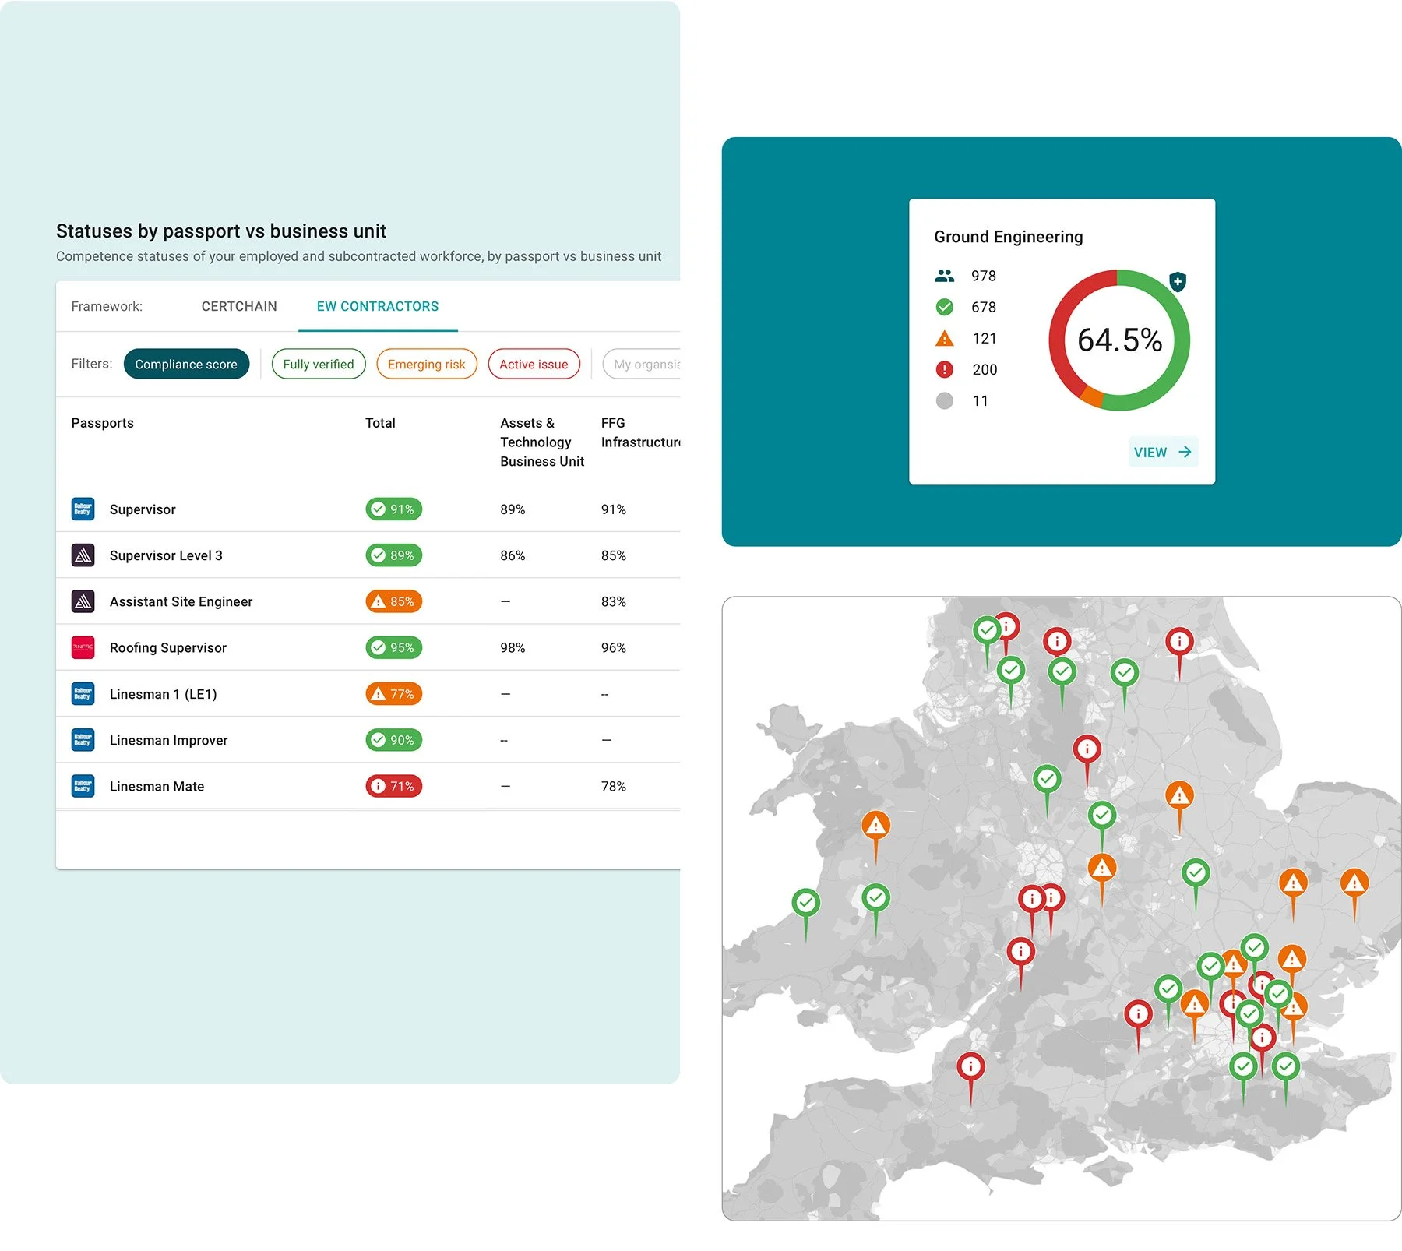
Task: Toggle the Compliance score filter
Action: (186, 364)
